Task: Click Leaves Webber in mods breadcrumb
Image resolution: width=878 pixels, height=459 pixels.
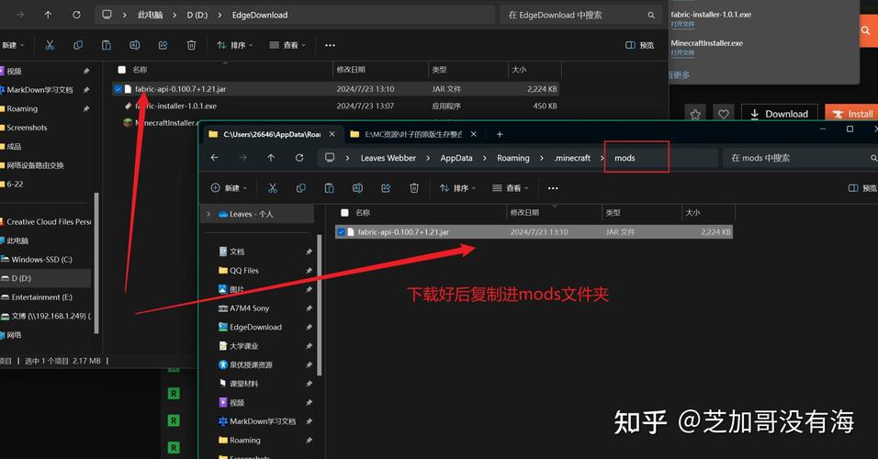Action: (x=388, y=158)
